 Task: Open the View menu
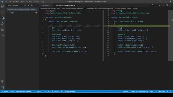(x=22, y=2)
